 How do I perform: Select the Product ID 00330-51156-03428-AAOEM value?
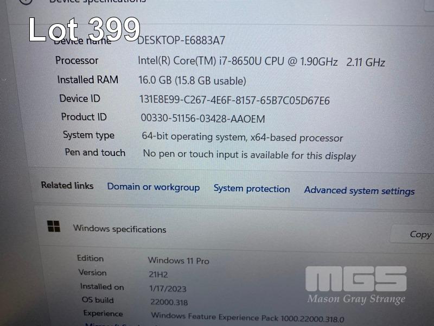[203, 118]
